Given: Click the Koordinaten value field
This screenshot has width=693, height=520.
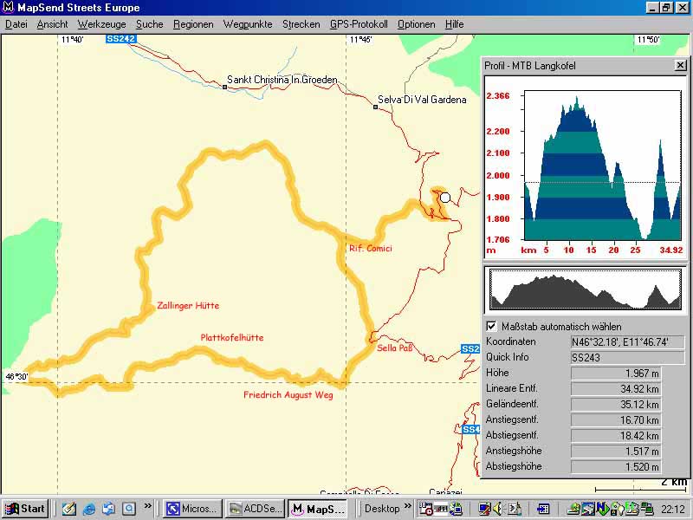Looking at the screenshot, I should (x=627, y=341).
